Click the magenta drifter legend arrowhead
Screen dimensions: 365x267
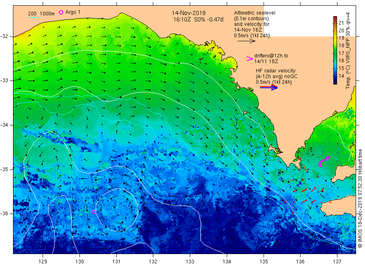click(x=249, y=59)
